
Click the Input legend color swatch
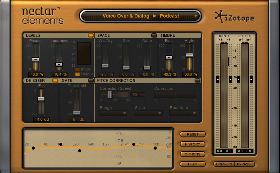pos(77,69)
